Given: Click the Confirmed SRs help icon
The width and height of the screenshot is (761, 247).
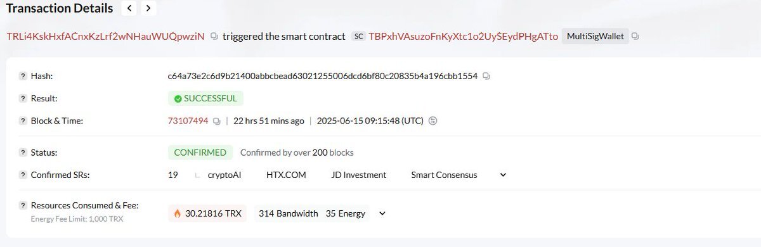Looking at the screenshot, I should 23,175.
